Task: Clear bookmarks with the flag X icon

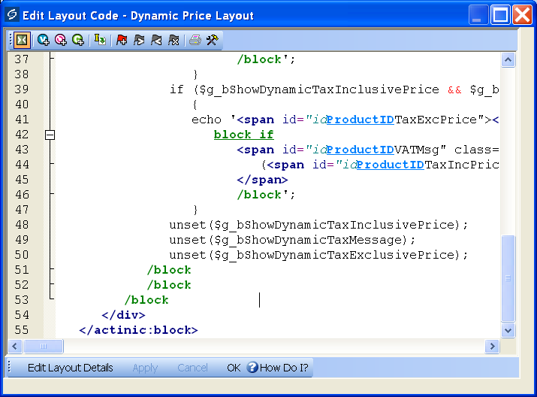Action: click(x=173, y=40)
